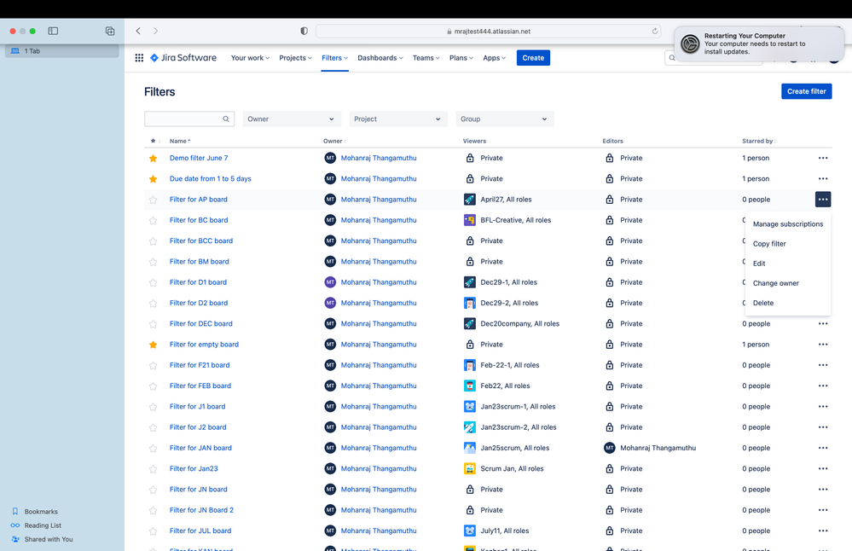852x551 pixels.
Task: Star the Filter for AP board
Action: click(153, 199)
